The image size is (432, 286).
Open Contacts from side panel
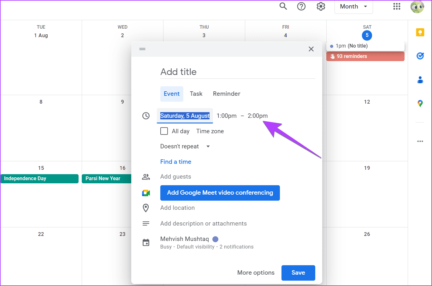click(420, 80)
